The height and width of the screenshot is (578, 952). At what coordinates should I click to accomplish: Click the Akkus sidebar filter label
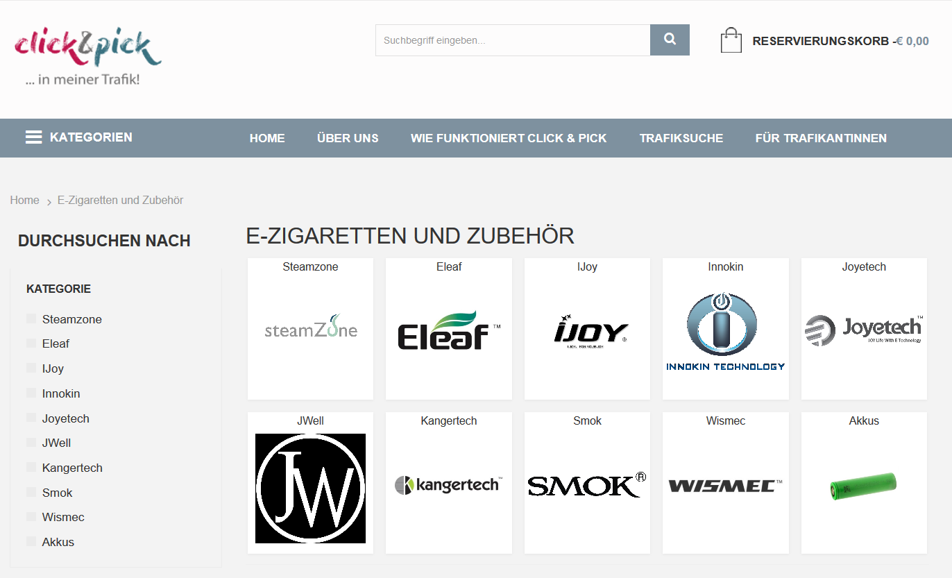[58, 542]
